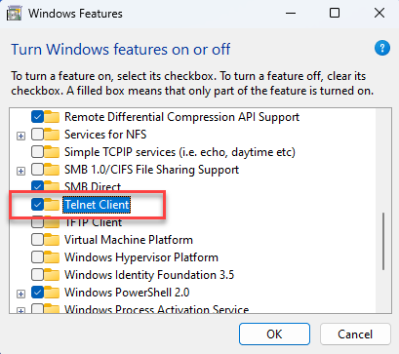Expand the Services for NFS node
Image resolution: width=399 pixels, height=354 pixels.
[20, 136]
